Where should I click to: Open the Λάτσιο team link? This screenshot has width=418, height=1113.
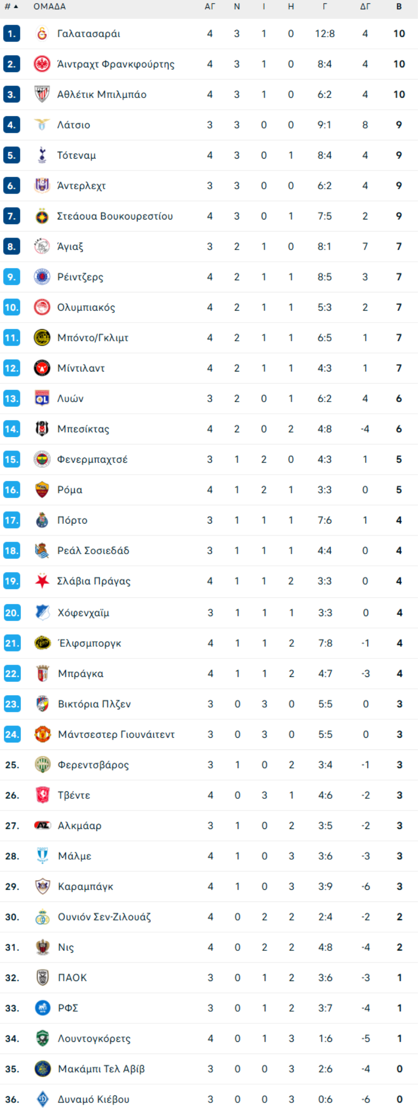74,125
